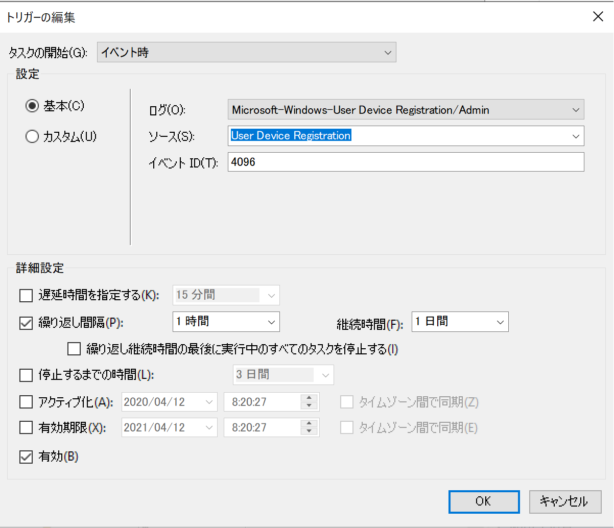Click the 設定 group label
This screenshot has width=614, height=528.
pyautogui.click(x=27, y=74)
